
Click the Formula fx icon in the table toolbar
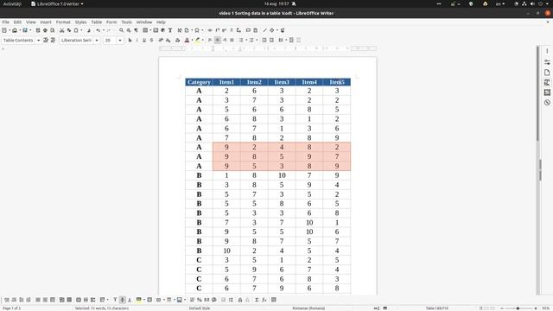[264, 300]
